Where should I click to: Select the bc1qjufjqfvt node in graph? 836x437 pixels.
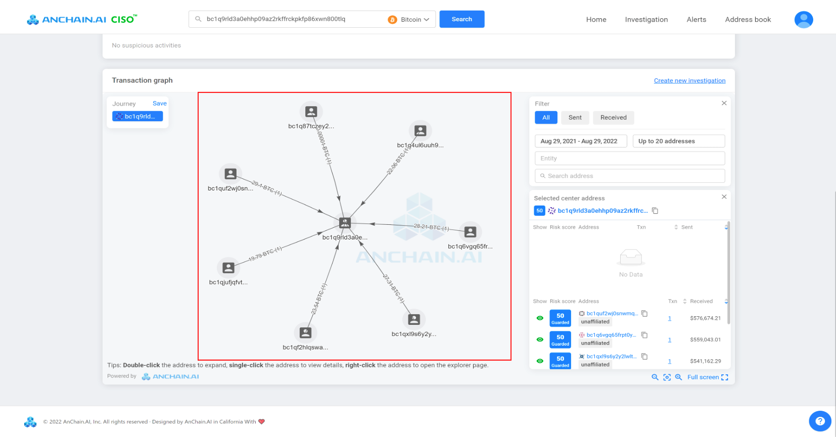point(228,268)
